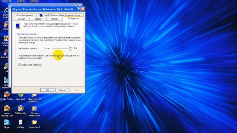
Task: Select the CCleaner desktop icon
Action: point(6,25)
